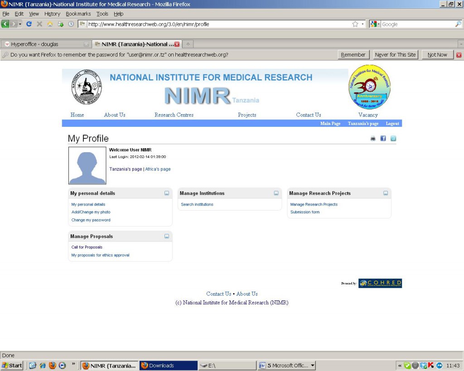Reload the page with the refresh icon
The image size is (464, 371).
coord(29,24)
